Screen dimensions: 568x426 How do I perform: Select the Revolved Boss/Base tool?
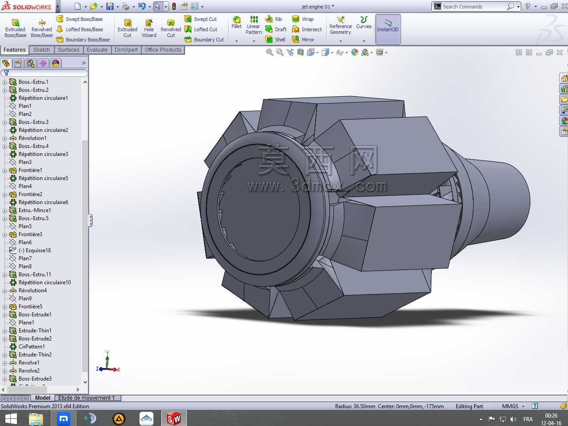click(x=42, y=28)
